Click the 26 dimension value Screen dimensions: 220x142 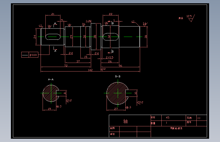110,61
